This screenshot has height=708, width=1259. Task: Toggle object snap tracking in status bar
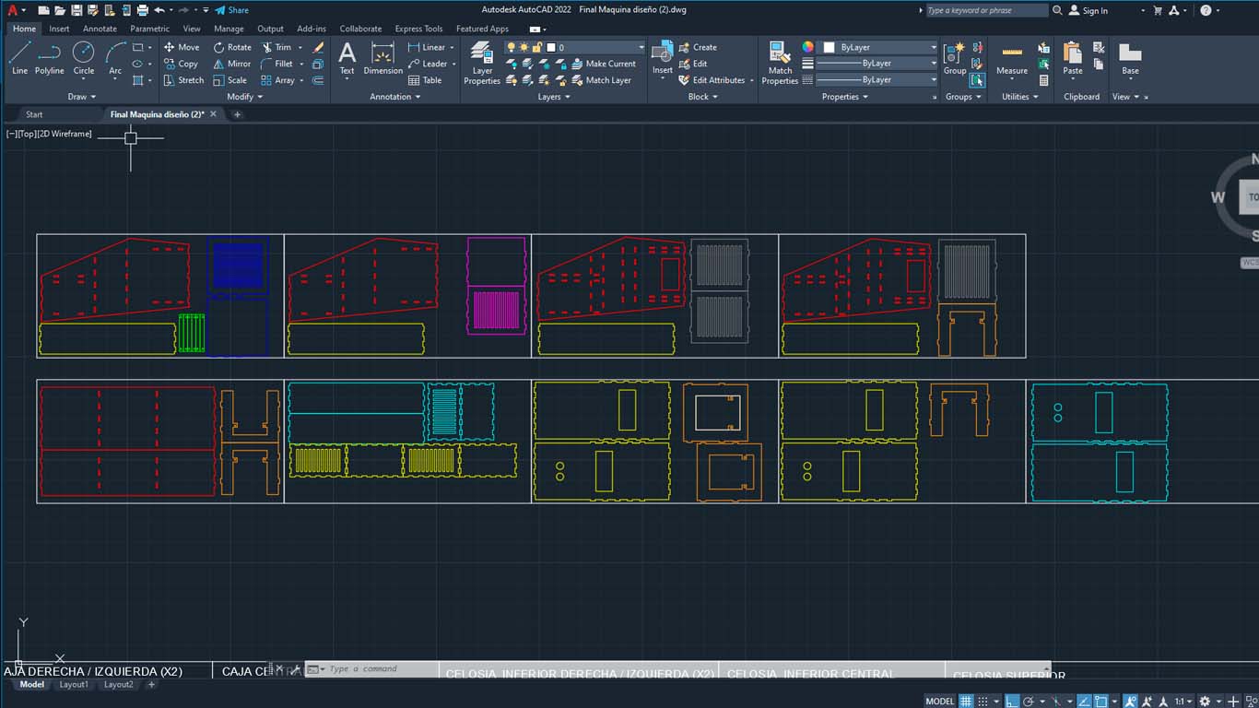click(x=1086, y=702)
